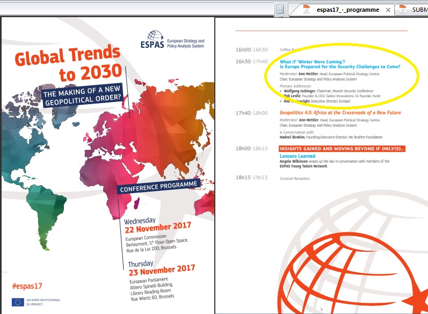Switch to the espas17_-_programme tab
The image size is (428, 314).
pyautogui.click(x=347, y=10)
